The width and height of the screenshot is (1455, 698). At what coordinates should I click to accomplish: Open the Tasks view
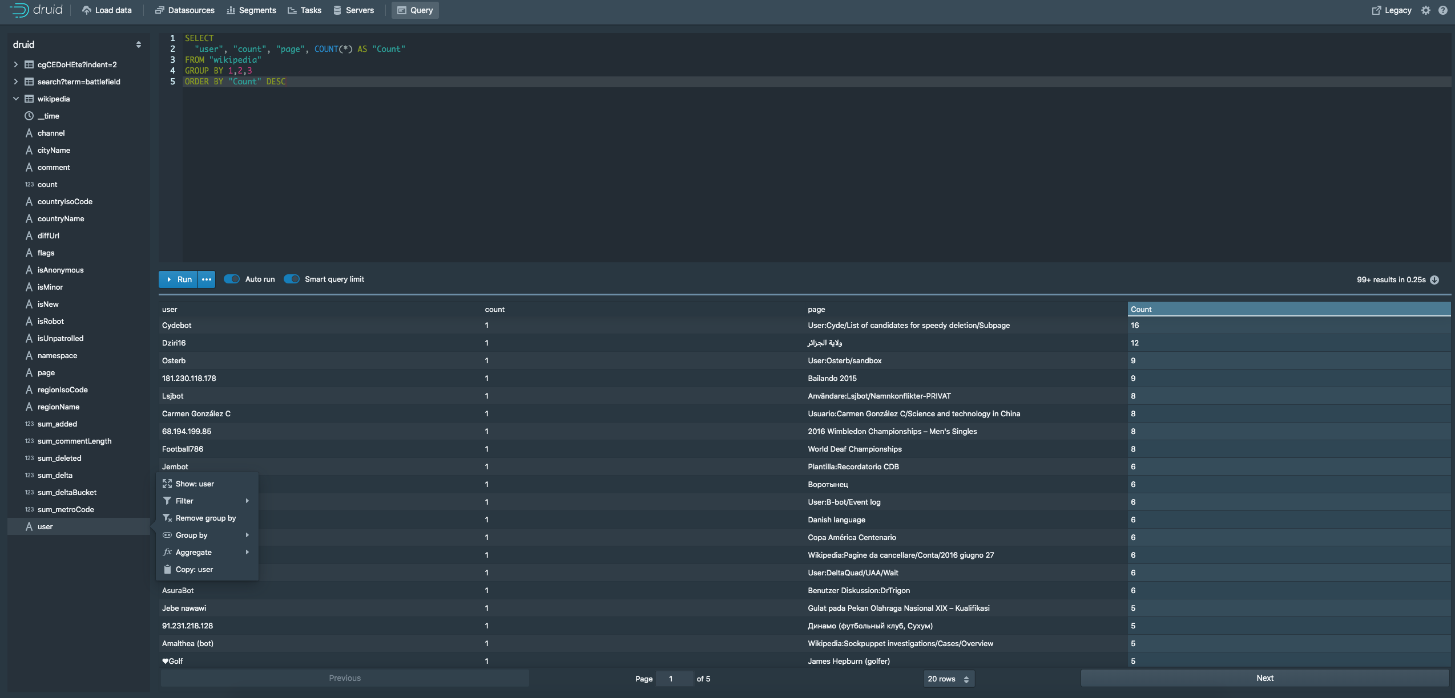(x=305, y=10)
